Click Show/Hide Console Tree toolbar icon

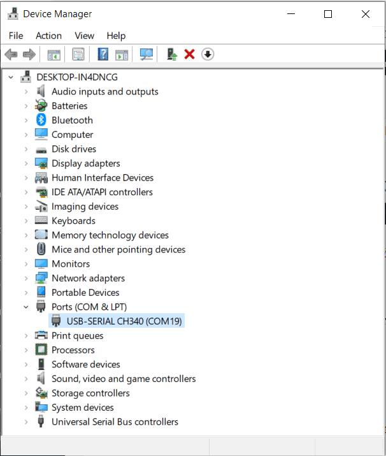[x=54, y=55]
